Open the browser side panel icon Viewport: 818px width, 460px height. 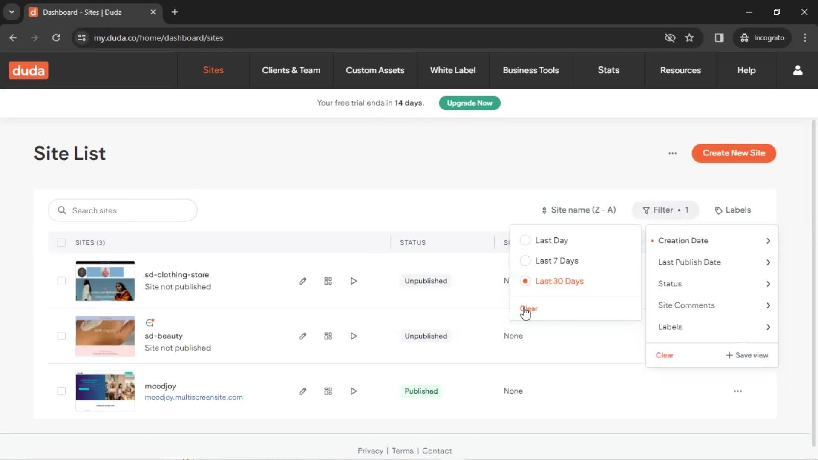point(719,37)
